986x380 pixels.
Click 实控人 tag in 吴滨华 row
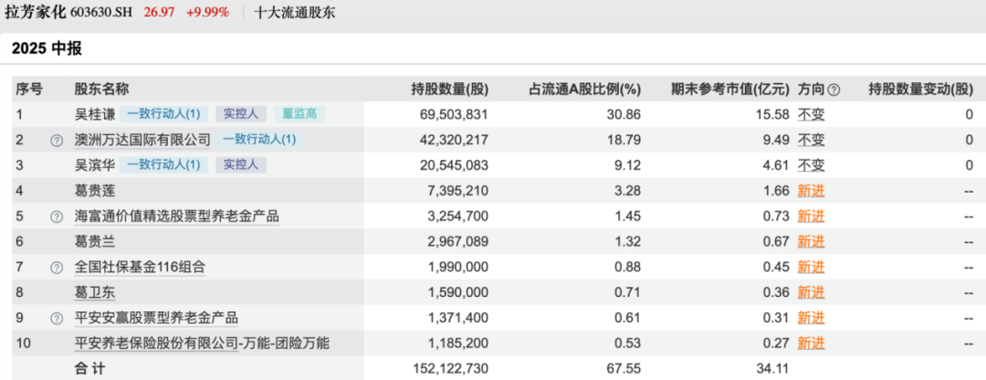(241, 165)
